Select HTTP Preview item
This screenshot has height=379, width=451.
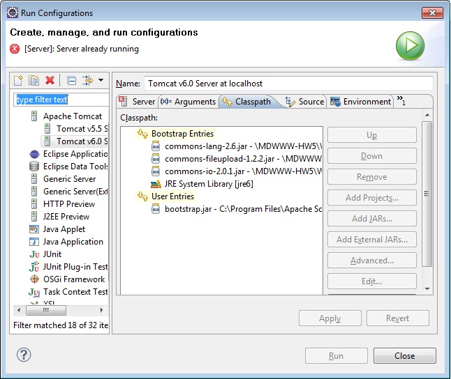[69, 204]
